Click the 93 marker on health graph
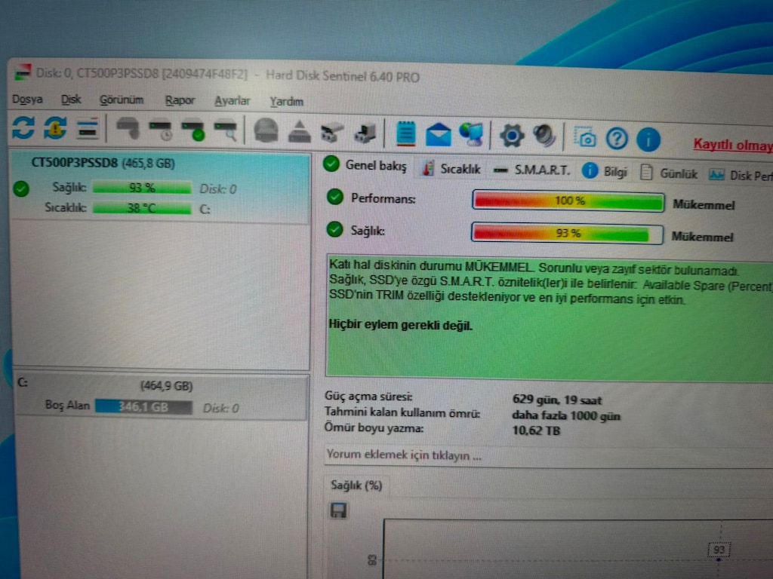The height and width of the screenshot is (579, 773). [x=719, y=550]
